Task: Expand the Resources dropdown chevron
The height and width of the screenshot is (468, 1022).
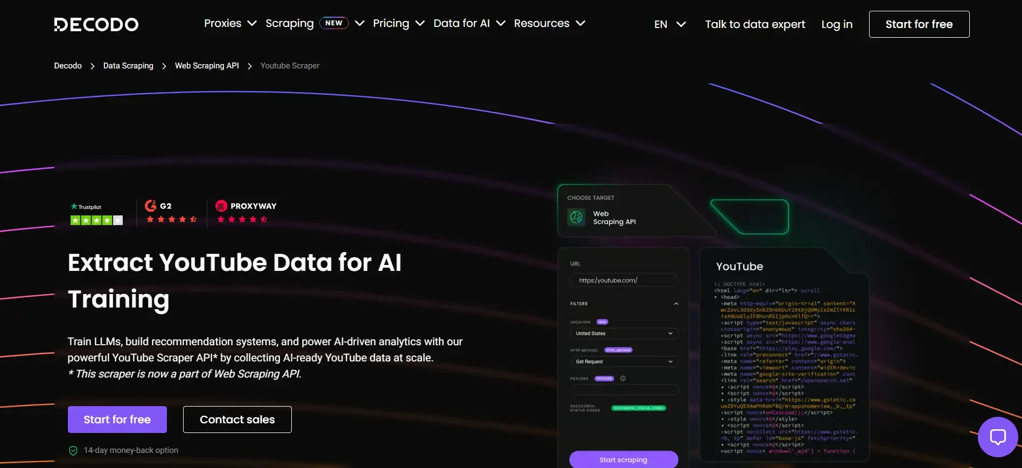Action: coord(580,23)
